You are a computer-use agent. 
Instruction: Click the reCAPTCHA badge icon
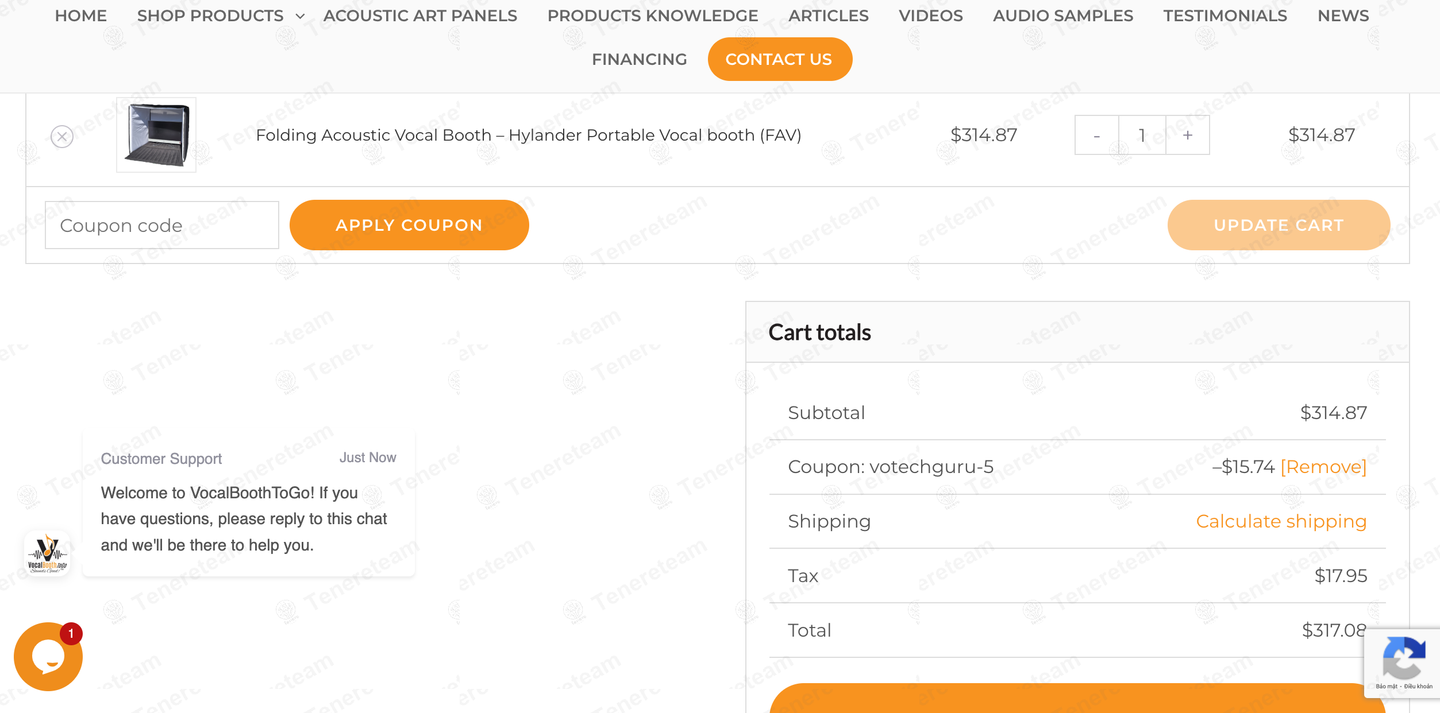pyautogui.click(x=1403, y=658)
